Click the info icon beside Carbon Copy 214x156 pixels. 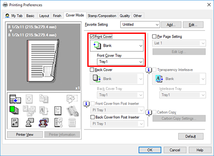(x=149, y=113)
